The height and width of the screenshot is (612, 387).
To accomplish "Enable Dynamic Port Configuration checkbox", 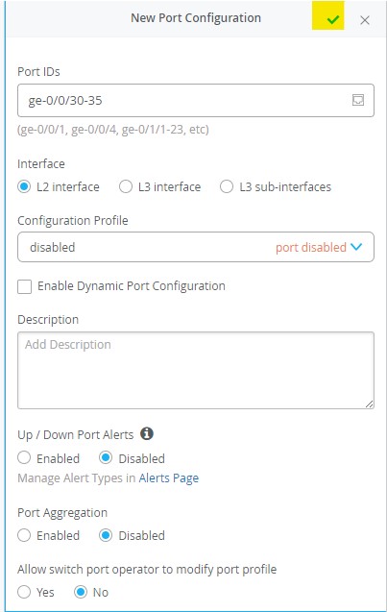I will coord(25,286).
